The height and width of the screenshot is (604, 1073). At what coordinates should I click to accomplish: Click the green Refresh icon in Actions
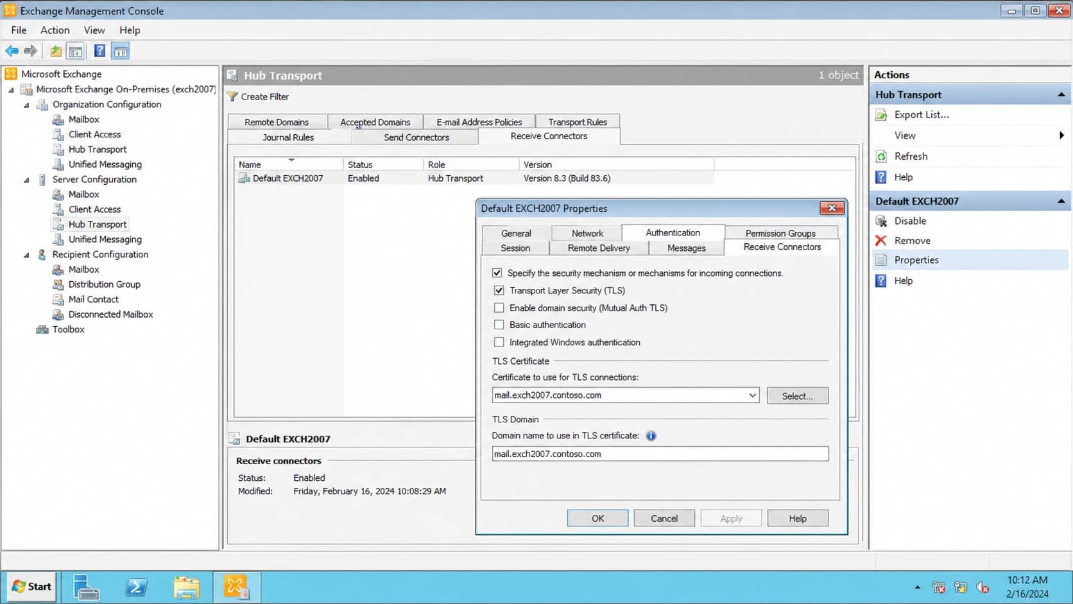[882, 157]
